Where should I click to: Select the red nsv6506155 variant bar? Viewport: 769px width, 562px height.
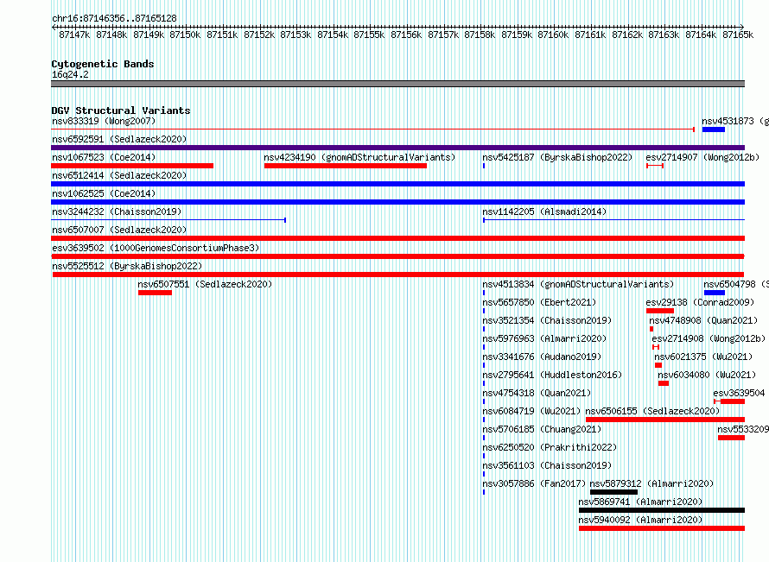click(665, 420)
